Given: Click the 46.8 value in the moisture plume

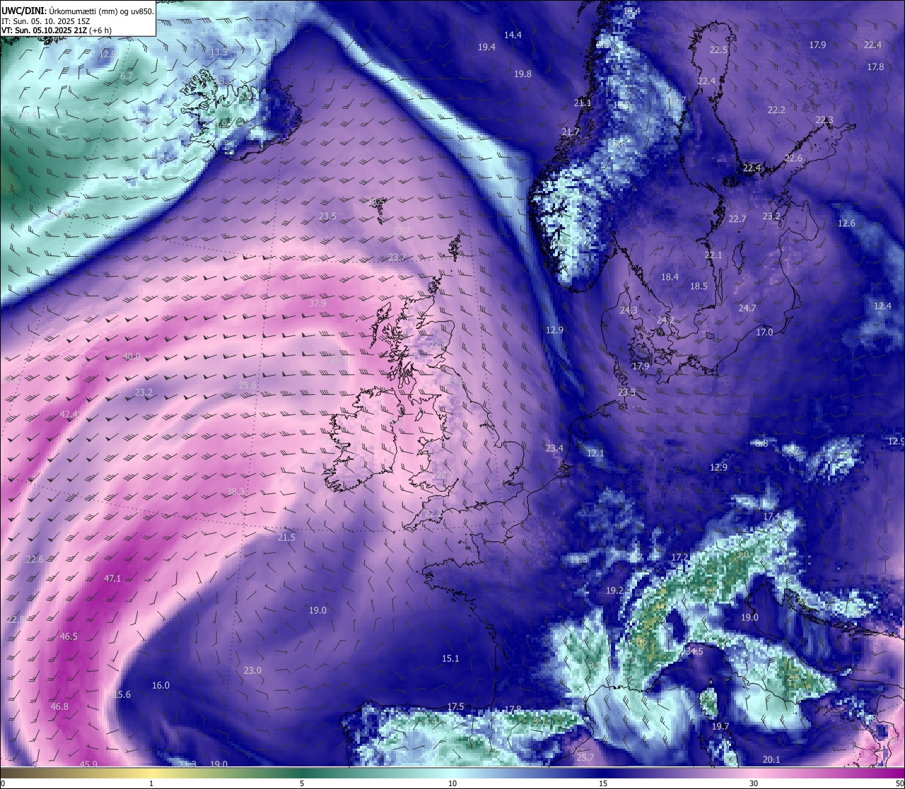Looking at the screenshot, I should (x=59, y=706).
